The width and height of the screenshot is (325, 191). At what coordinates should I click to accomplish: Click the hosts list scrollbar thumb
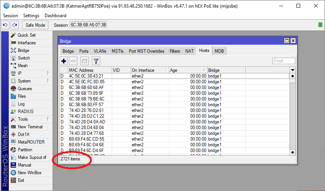tap(293, 81)
